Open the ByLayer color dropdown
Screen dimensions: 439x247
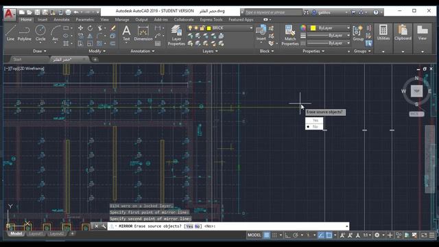[x=348, y=28]
